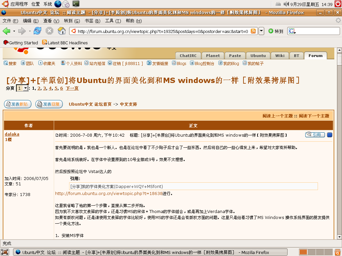This screenshot has height=256, width=342.
Task: Open the 书签 (B) menu
Action: [93, 21]
